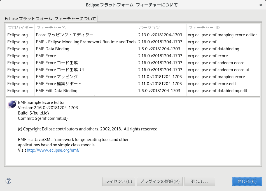Click the Copyright Eclipse contributors line
266x191 pixels.
(88, 129)
